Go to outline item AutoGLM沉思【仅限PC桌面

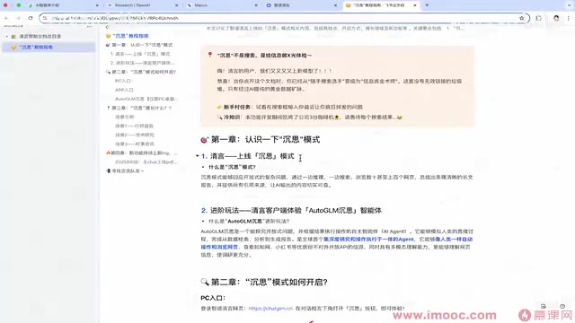tap(146, 99)
